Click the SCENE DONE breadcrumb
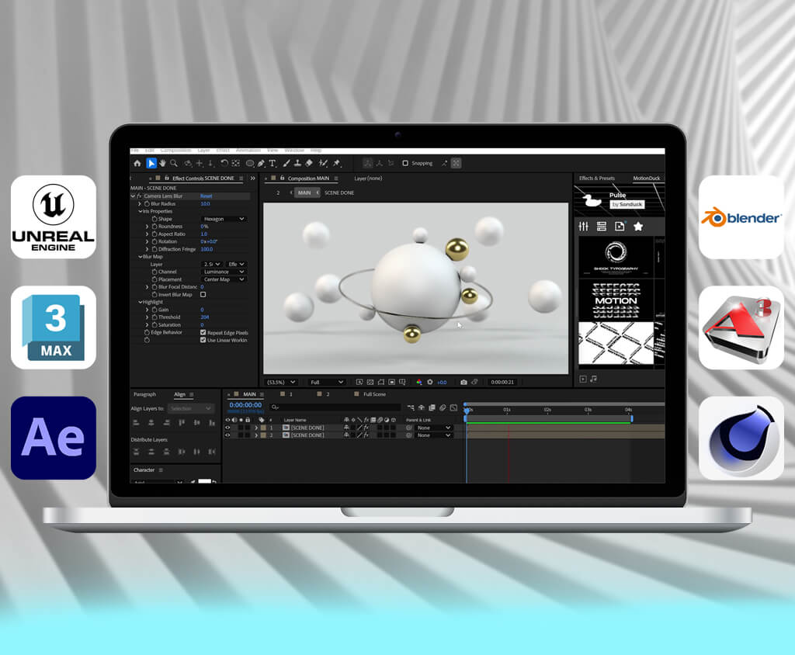 point(339,192)
